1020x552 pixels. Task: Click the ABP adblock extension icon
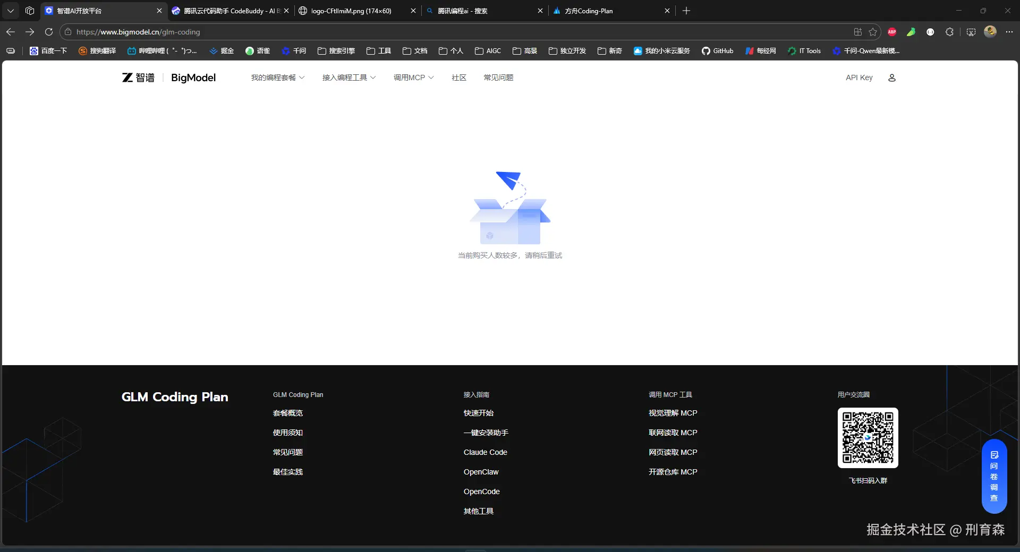pyautogui.click(x=892, y=32)
